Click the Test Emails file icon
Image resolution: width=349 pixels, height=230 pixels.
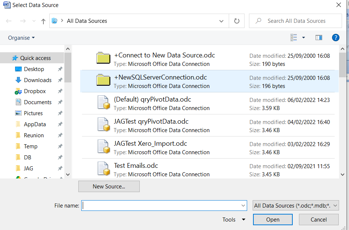click(x=103, y=169)
